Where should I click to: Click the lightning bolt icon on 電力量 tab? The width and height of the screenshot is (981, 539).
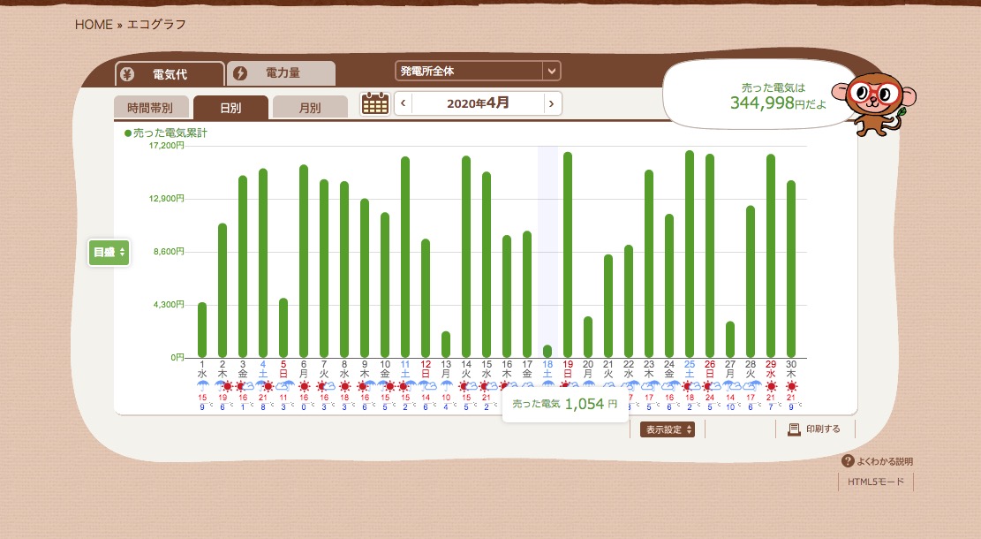coord(240,73)
